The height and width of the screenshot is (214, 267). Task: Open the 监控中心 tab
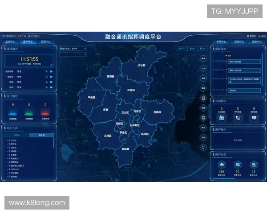pos(10,41)
